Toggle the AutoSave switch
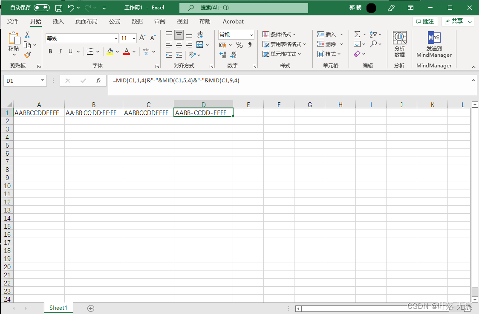Viewport: 479px width, 314px height. 41,8
